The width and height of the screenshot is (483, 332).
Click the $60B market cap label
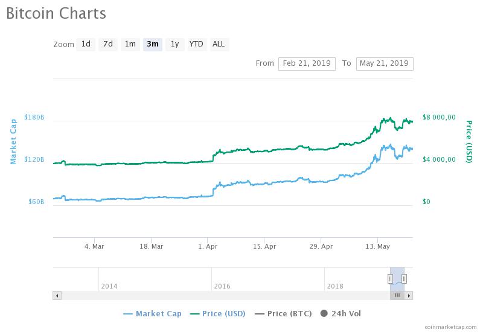tap(36, 202)
